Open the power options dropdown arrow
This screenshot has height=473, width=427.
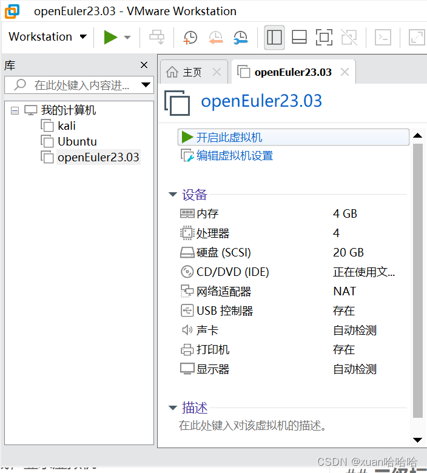tap(127, 38)
